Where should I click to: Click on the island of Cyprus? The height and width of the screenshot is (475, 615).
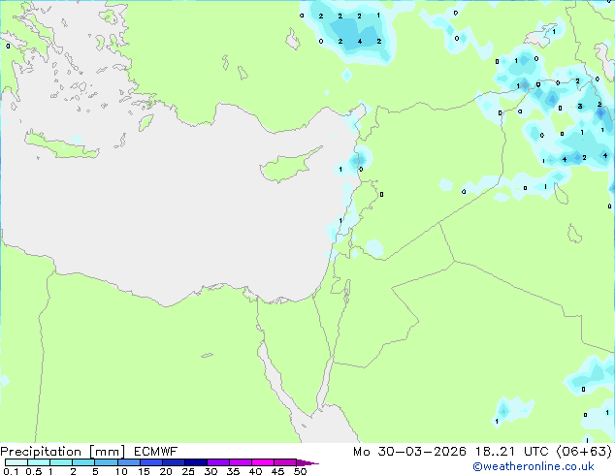286,167
